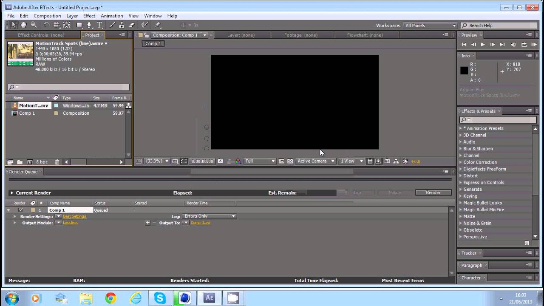The height and width of the screenshot is (306, 544).
Task: Toggle the grid and guide options button
Action: click(175, 161)
